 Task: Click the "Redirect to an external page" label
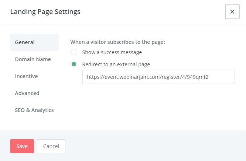point(116,64)
